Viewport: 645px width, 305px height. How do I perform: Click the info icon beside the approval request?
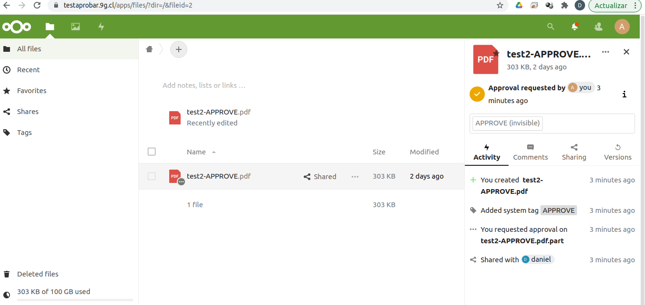[625, 95]
